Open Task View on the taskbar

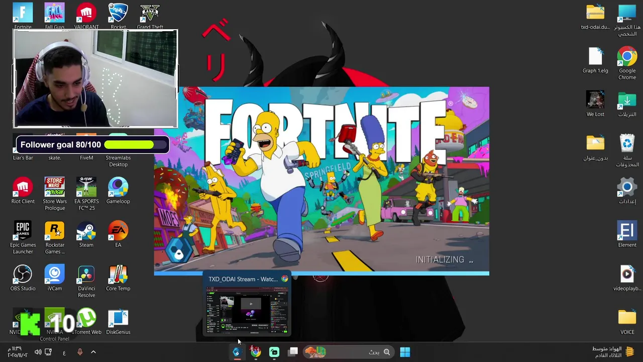point(293,352)
